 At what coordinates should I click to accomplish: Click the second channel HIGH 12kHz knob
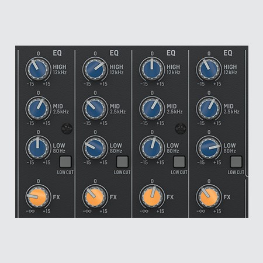coord(95,70)
